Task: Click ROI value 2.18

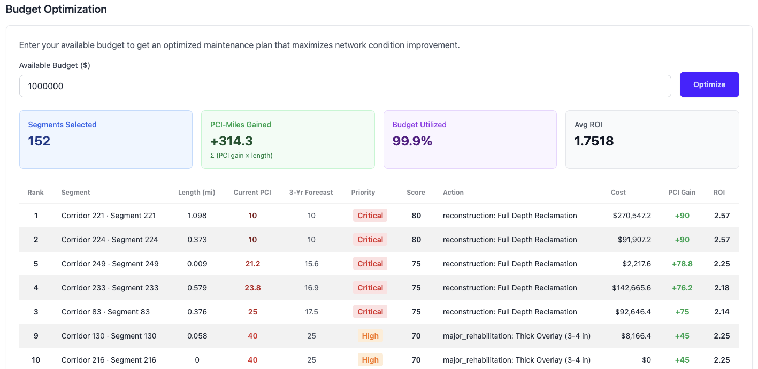Action: click(722, 288)
